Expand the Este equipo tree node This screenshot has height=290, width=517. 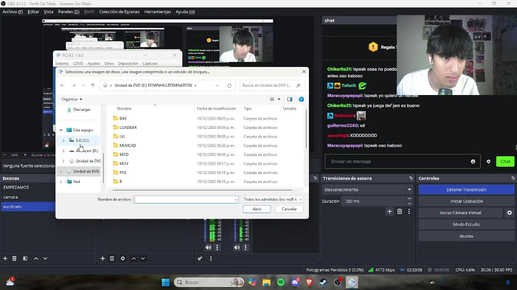[x=61, y=130]
